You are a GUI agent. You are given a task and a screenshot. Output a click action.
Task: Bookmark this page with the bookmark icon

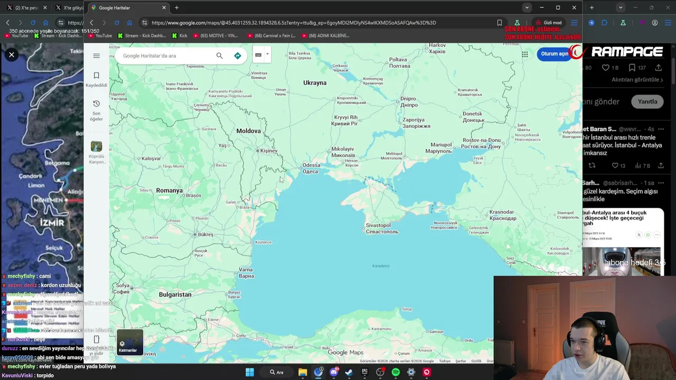click(x=500, y=23)
